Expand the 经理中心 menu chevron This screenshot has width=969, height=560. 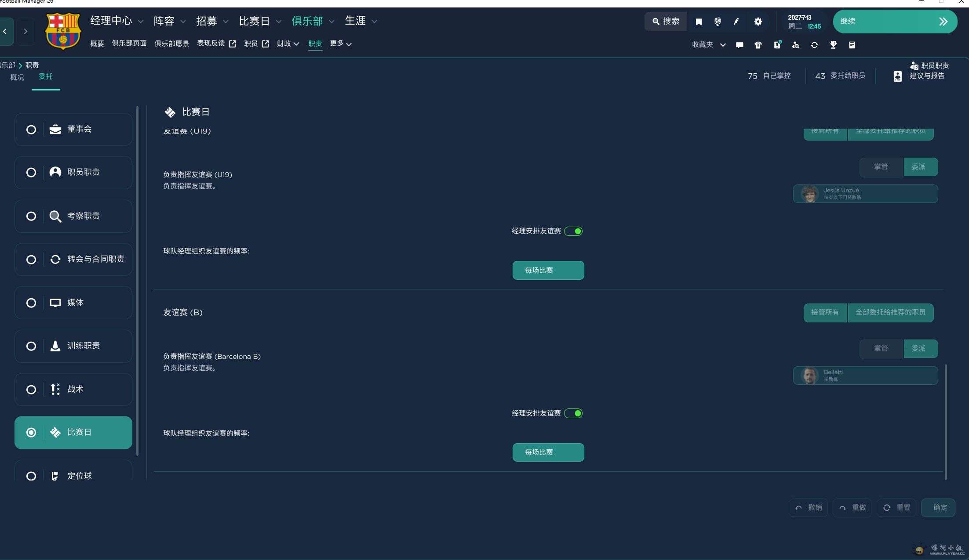[x=141, y=22]
